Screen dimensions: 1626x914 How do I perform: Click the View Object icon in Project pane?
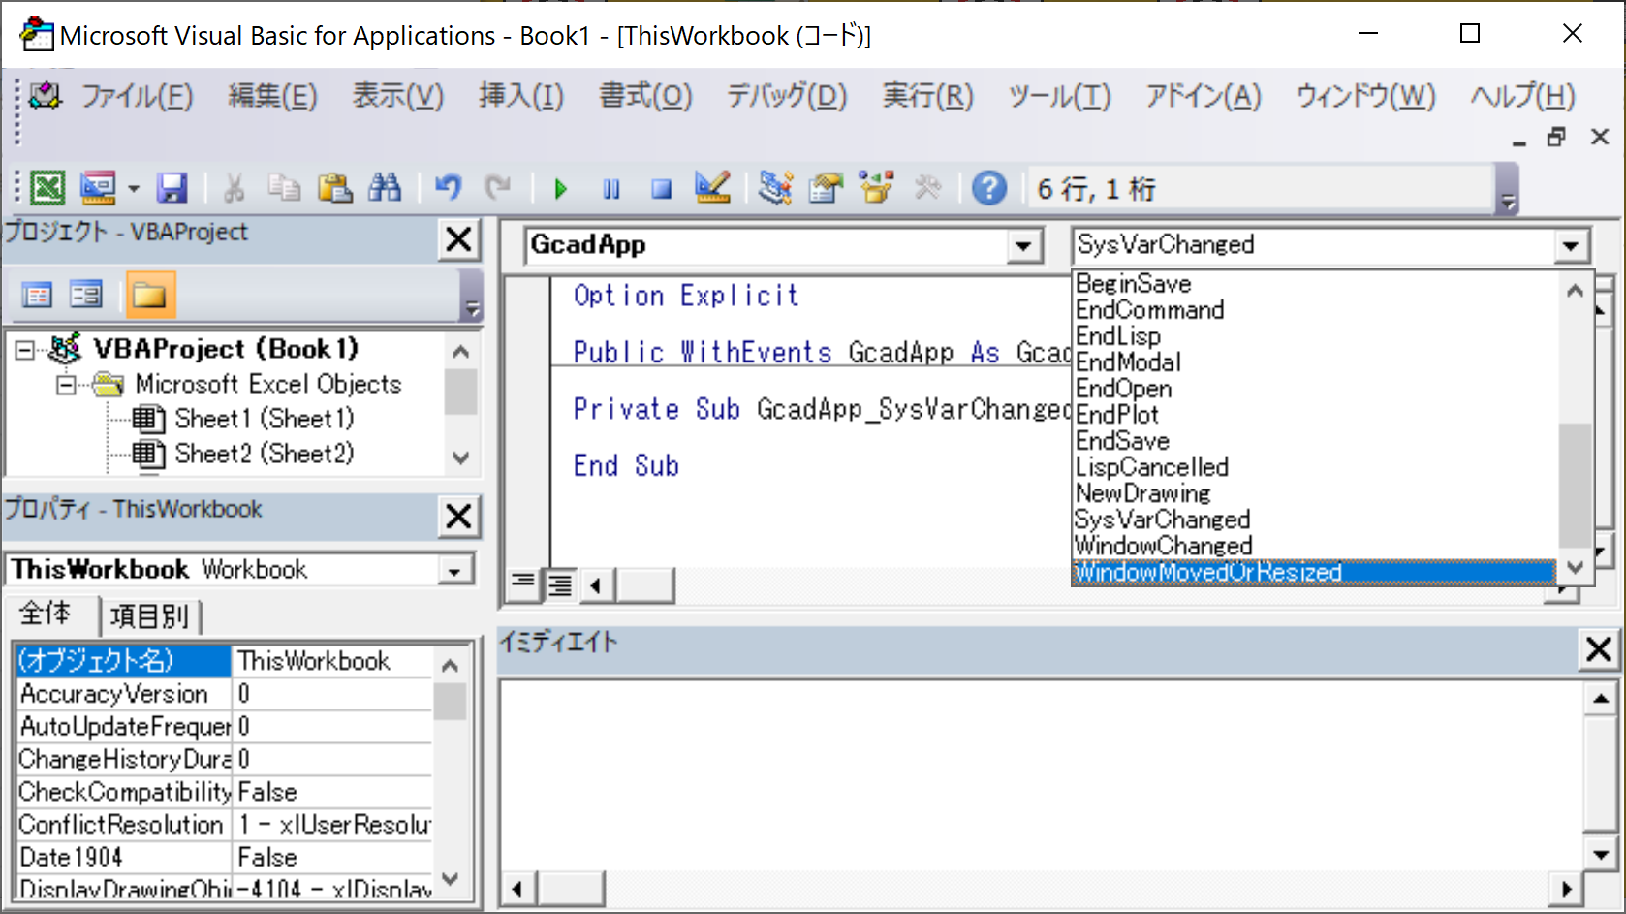pyautogui.click(x=85, y=295)
